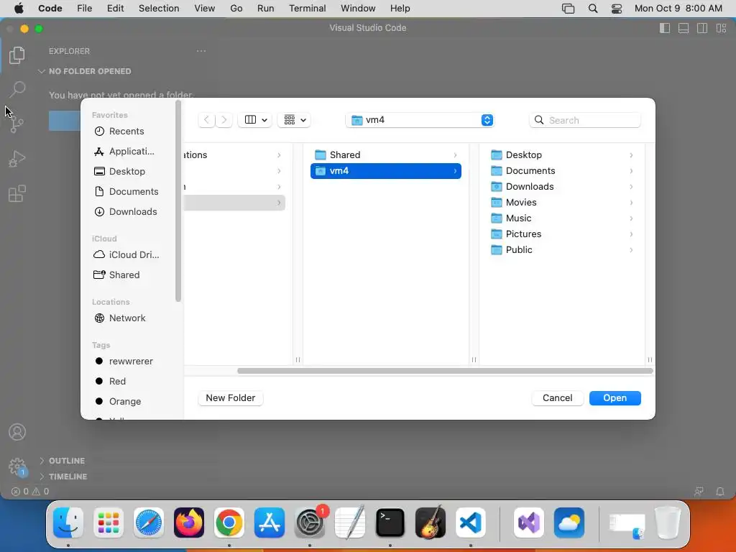736x552 pixels.
Task: Select Downloads in Favorites sidebar
Action: pyautogui.click(x=126, y=212)
